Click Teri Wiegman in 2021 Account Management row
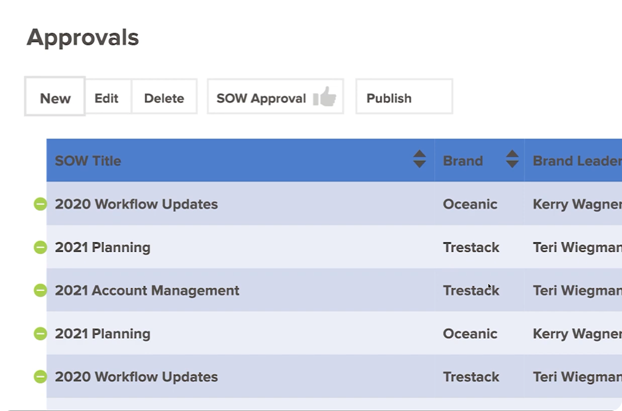 click(x=577, y=290)
